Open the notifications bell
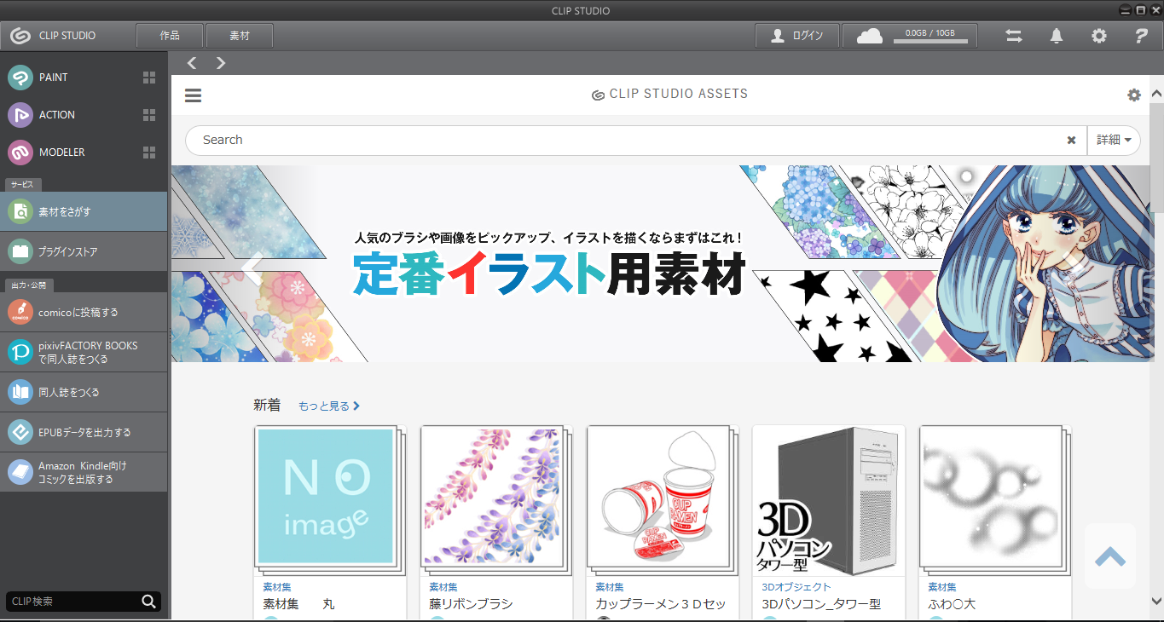The image size is (1164, 622). (x=1057, y=36)
